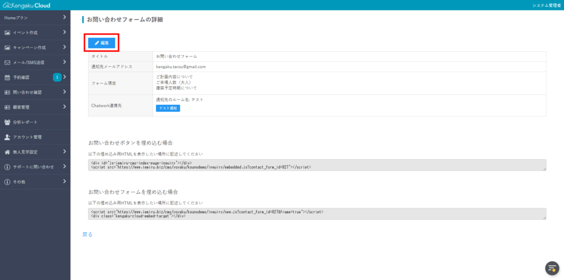Screen dimensions: 564x280
Task: Click the 問い合わせ確認 card icon
Action: (7, 92)
